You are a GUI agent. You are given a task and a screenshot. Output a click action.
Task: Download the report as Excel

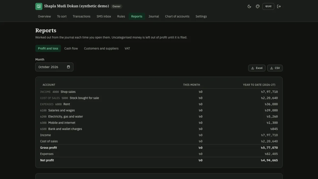click(257, 68)
